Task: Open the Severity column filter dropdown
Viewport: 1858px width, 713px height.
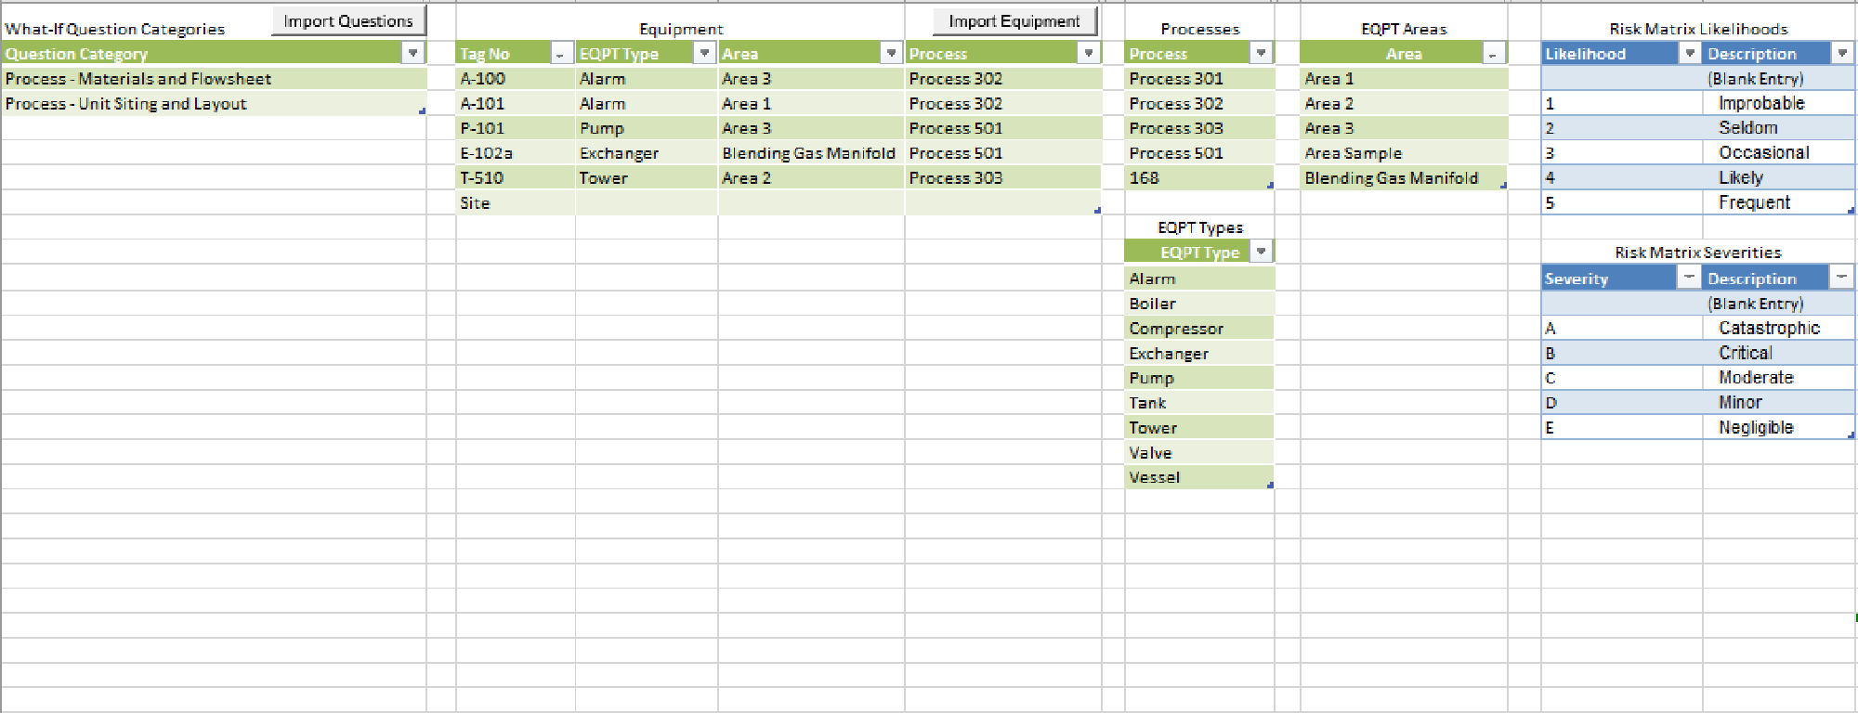Action: click(1689, 278)
